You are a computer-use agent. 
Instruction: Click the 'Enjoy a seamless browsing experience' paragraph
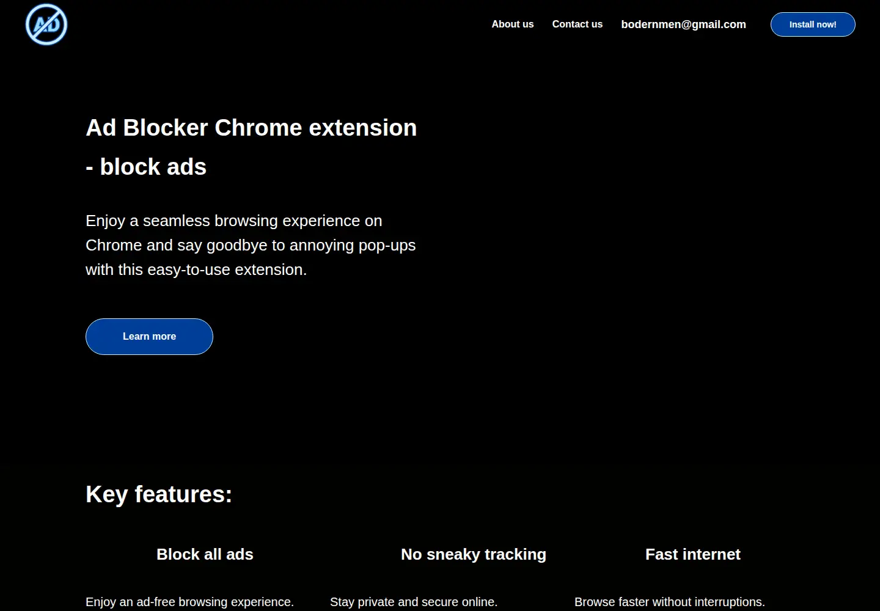coord(251,245)
